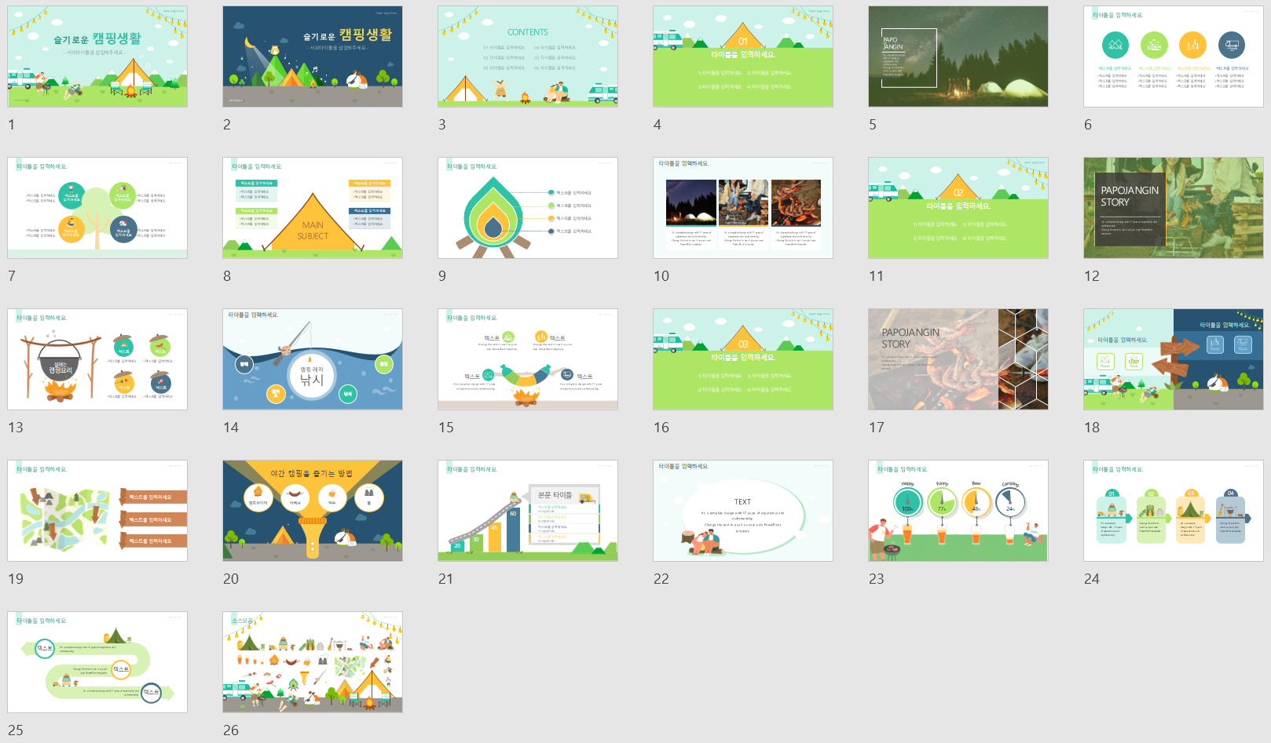Viewport: 1271px width, 743px height.
Task: Select section 03 divider slide thumbnail
Action: 743,359
